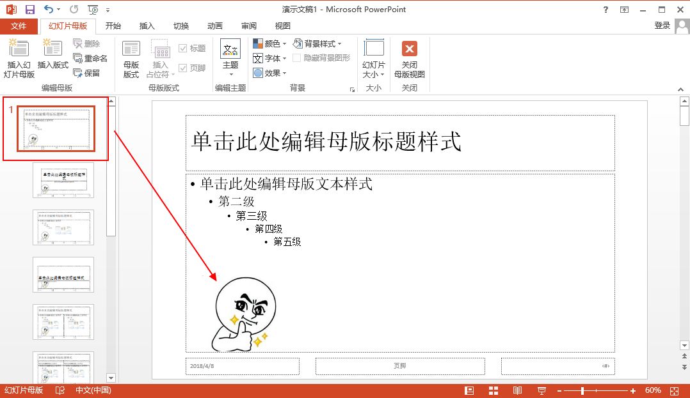Switch to the 动画 (Animations) tab

pos(215,26)
